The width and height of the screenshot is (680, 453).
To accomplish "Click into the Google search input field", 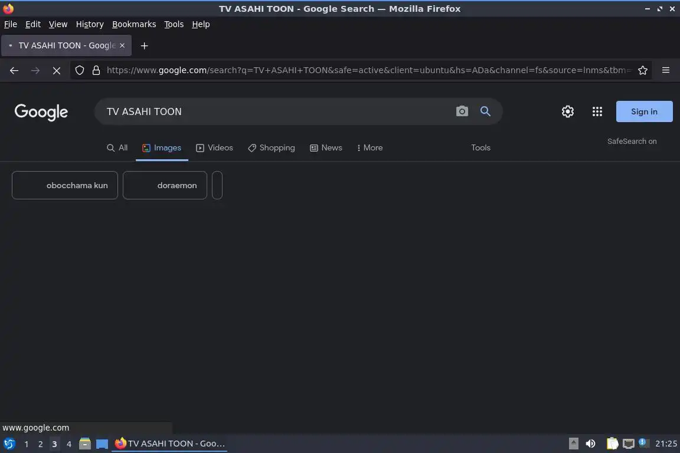I will 277,111.
